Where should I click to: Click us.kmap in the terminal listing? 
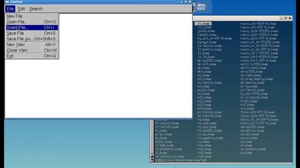tap(246, 153)
